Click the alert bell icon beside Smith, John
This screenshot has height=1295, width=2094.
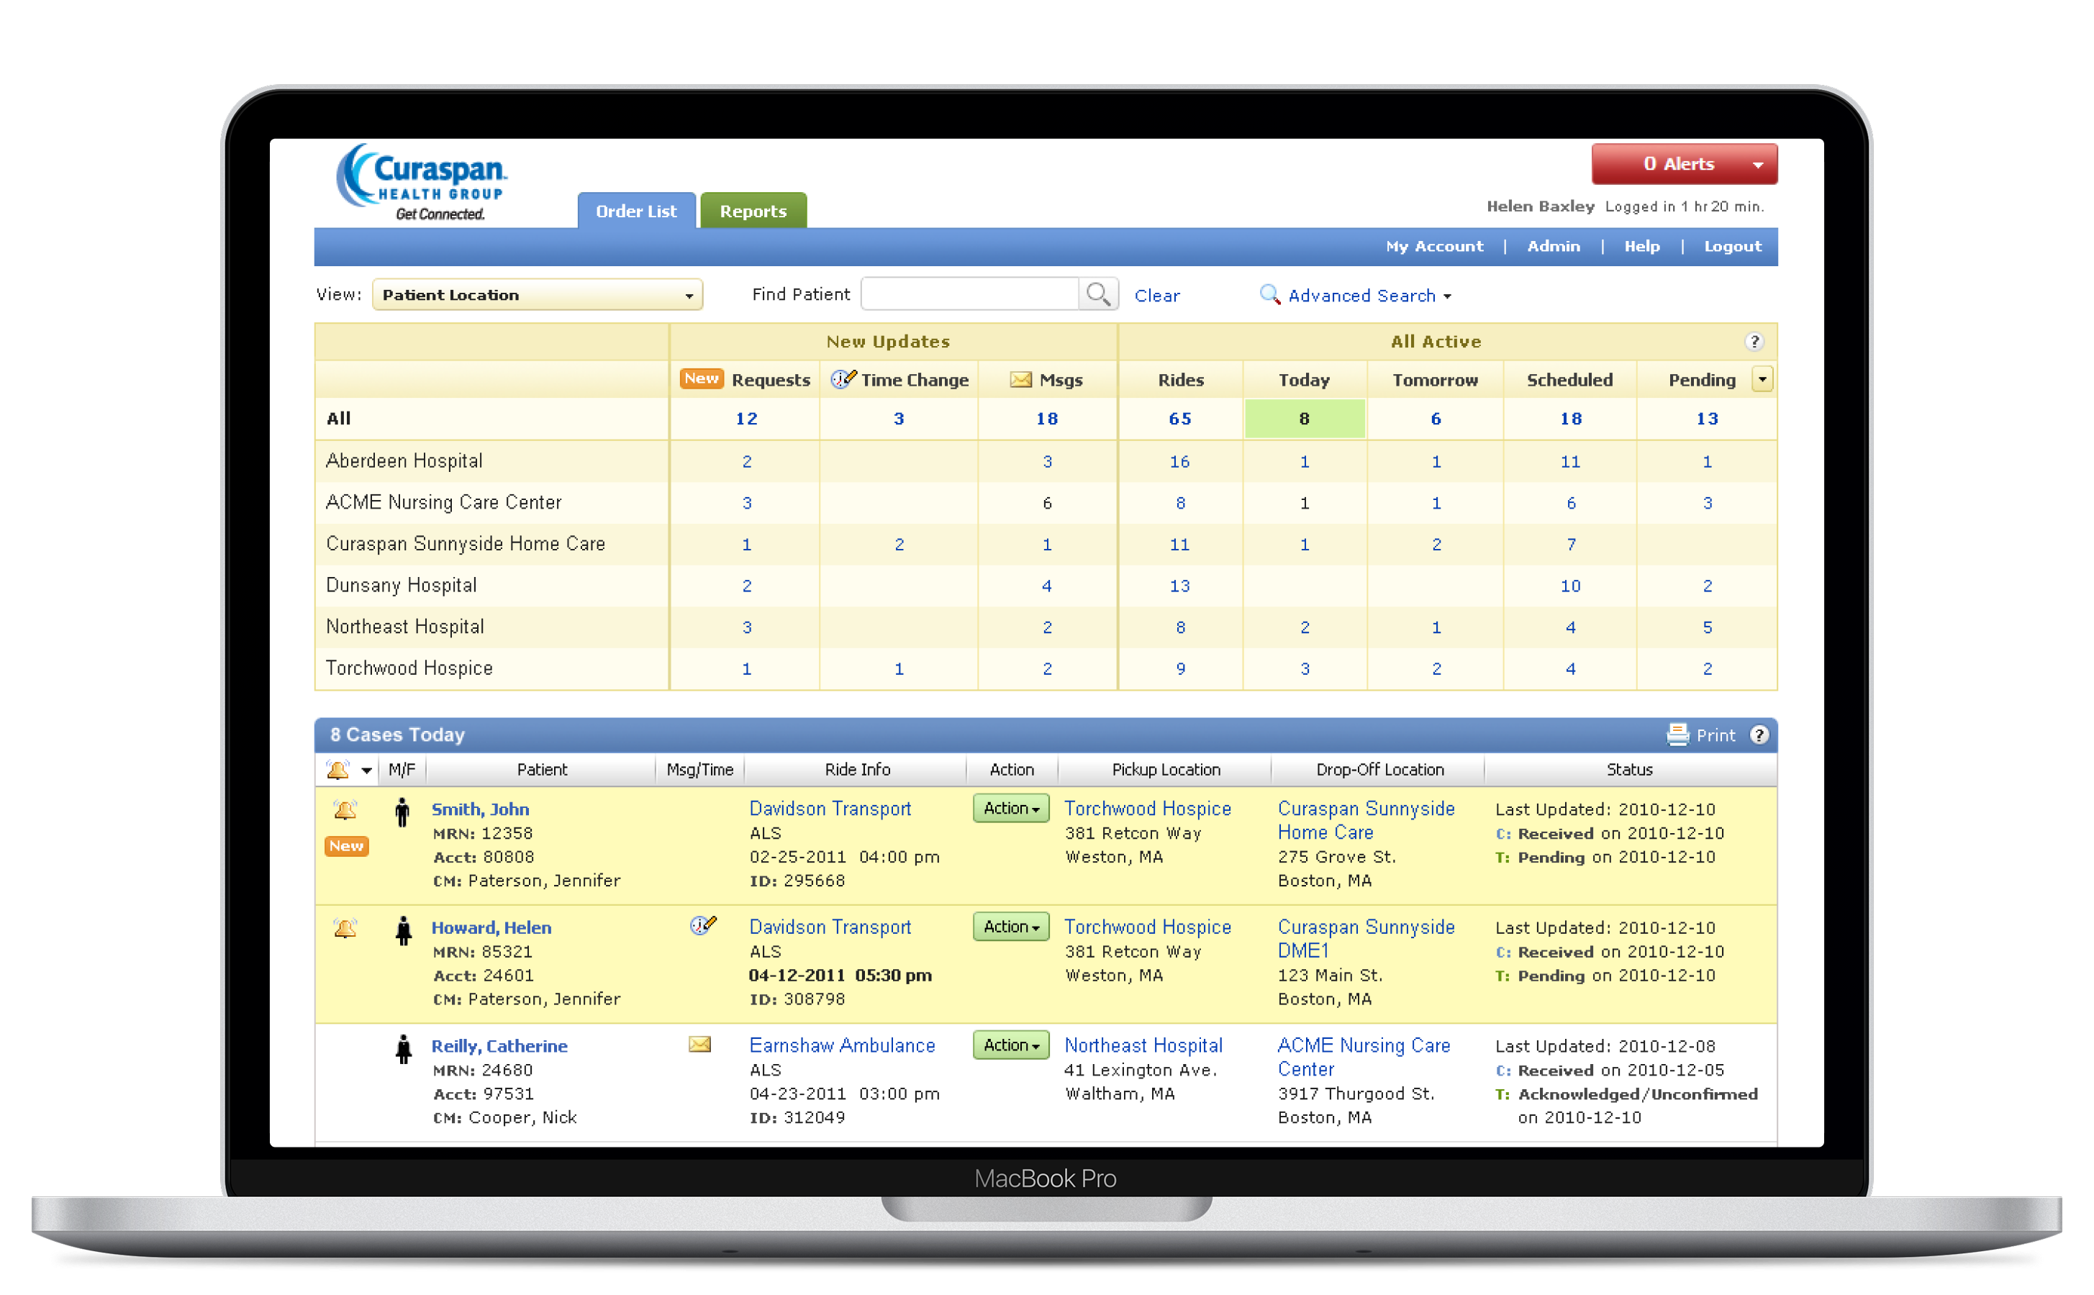(x=345, y=809)
